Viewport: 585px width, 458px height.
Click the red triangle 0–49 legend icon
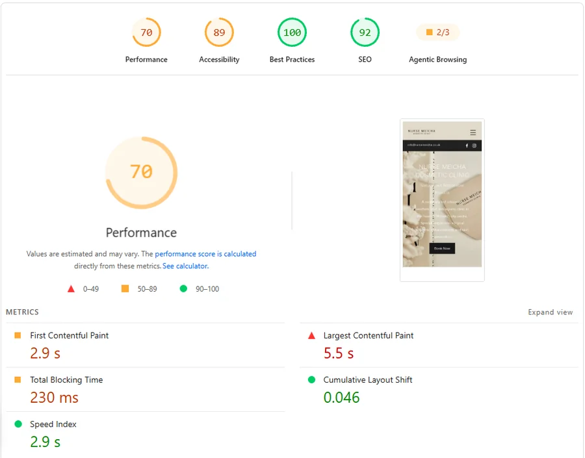(x=71, y=288)
